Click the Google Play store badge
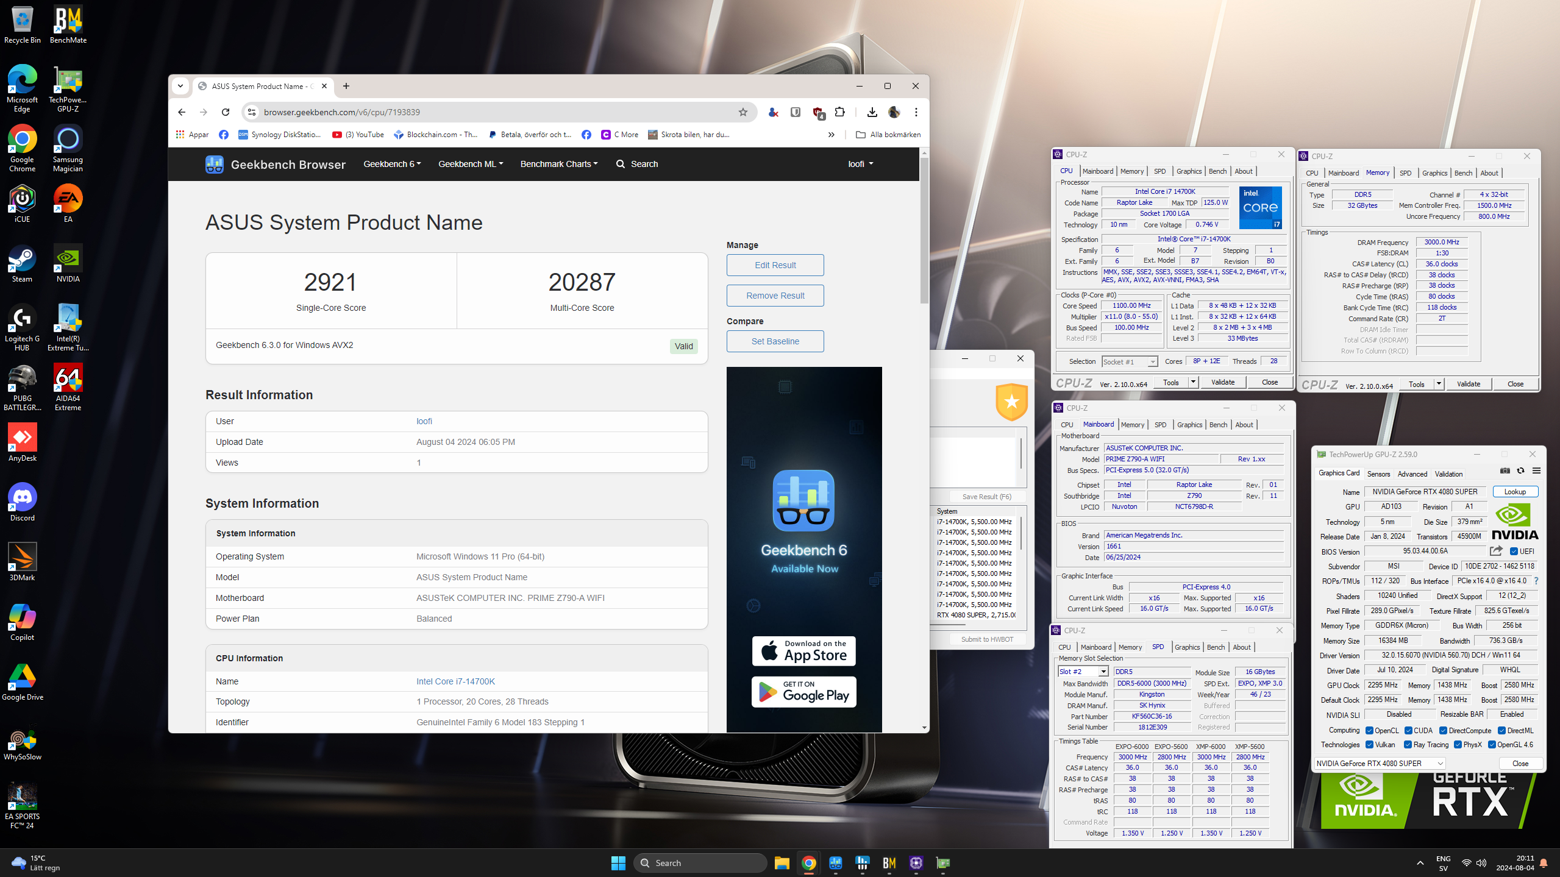 803,692
